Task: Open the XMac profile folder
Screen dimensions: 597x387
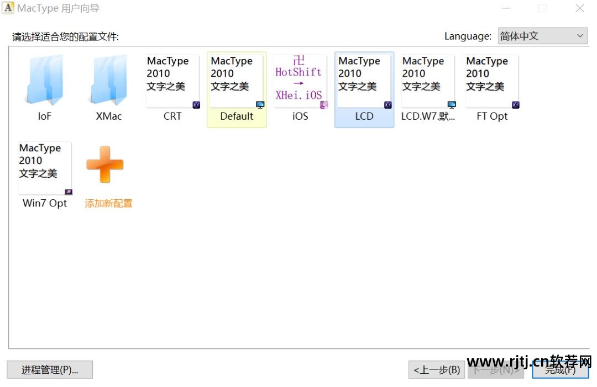Action: (108, 80)
